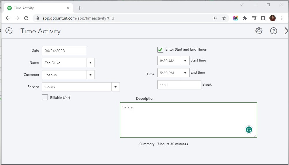Reload the page
Viewport: 289px width, 165px height.
26,18
